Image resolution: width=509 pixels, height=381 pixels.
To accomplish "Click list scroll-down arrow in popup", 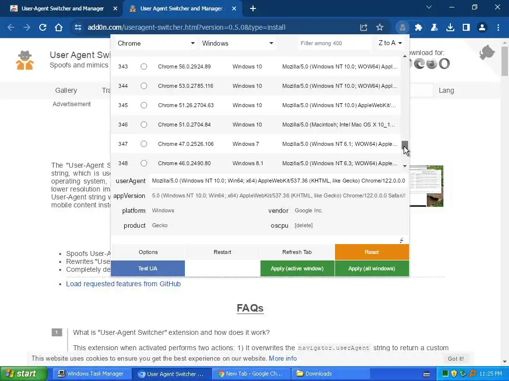I will [x=405, y=166].
